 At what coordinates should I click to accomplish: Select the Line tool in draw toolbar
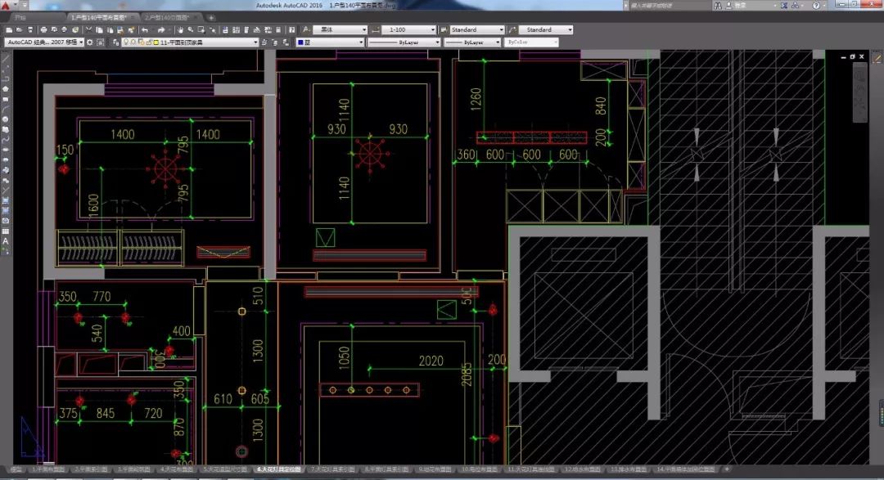pos(5,60)
